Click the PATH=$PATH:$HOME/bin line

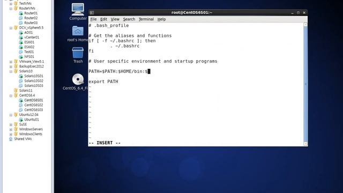(120, 71)
